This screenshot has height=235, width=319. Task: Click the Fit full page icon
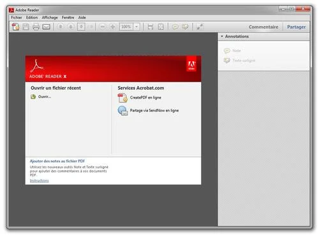(x=161, y=27)
